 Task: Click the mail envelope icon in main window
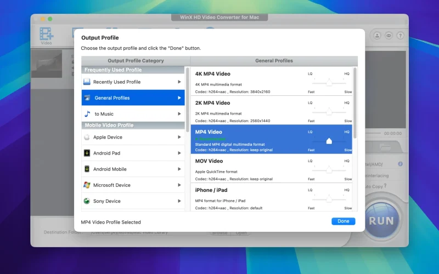(x=389, y=36)
